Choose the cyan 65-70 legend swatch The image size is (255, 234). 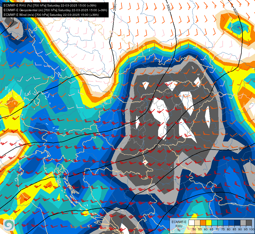point(215,223)
